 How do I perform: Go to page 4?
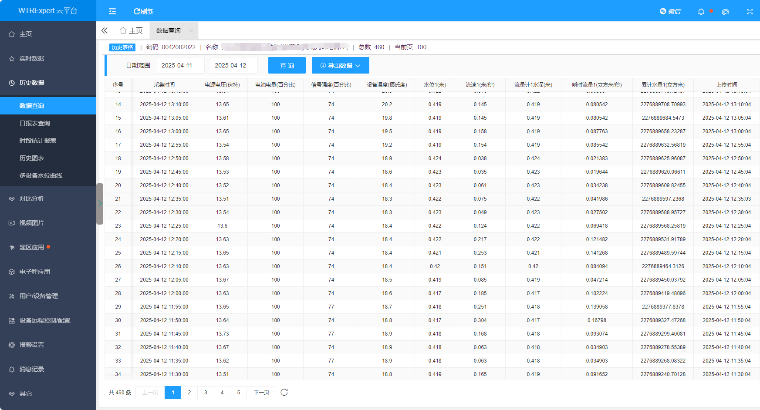[x=222, y=393]
